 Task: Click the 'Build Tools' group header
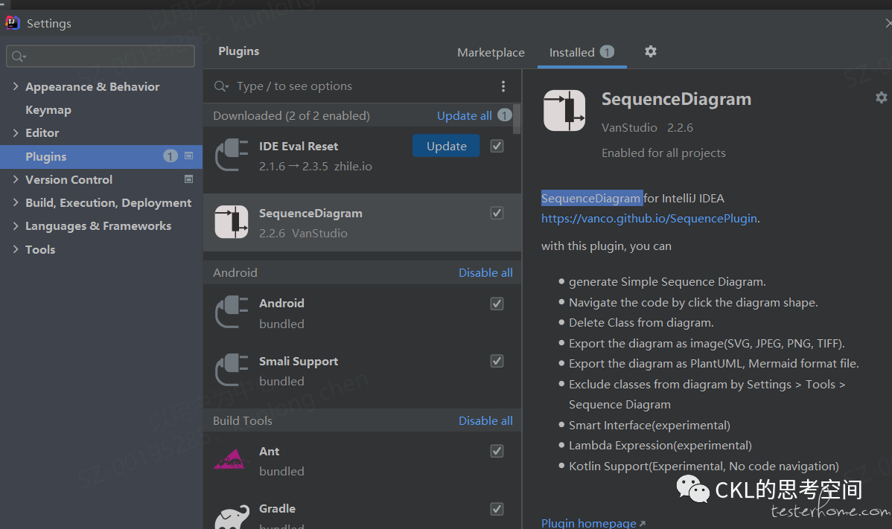click(x=242, y=420)
